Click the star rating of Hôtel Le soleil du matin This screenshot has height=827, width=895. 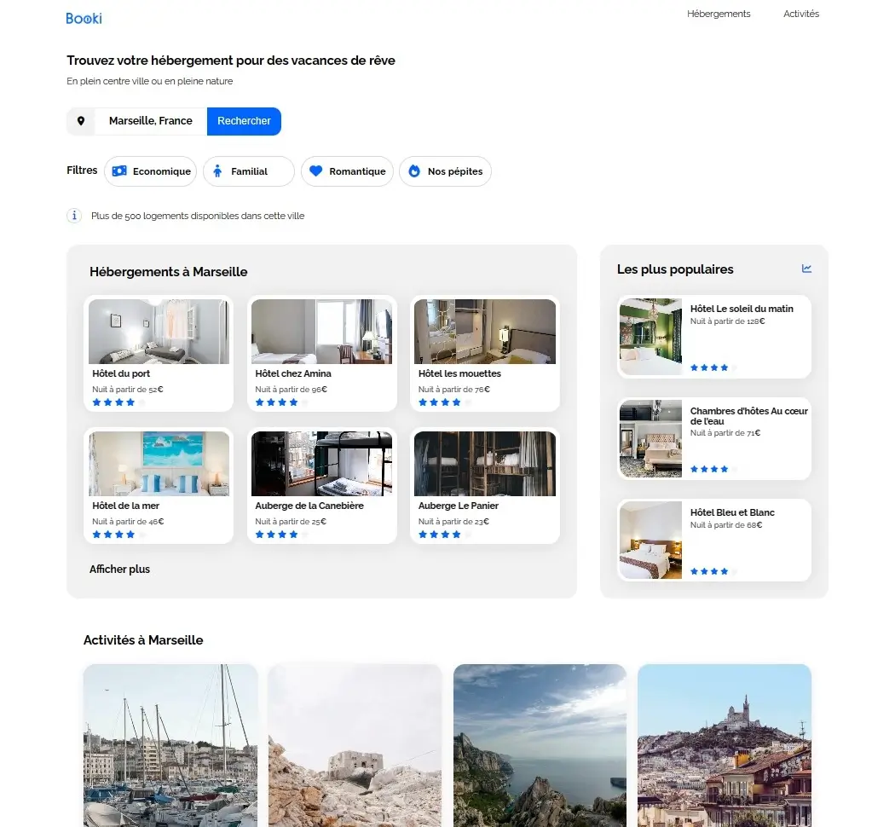(714, 367)
